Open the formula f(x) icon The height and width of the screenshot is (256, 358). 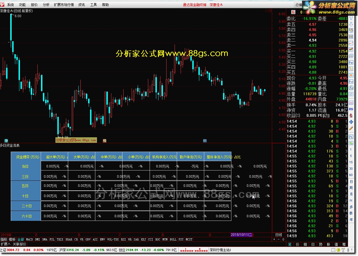351,88
